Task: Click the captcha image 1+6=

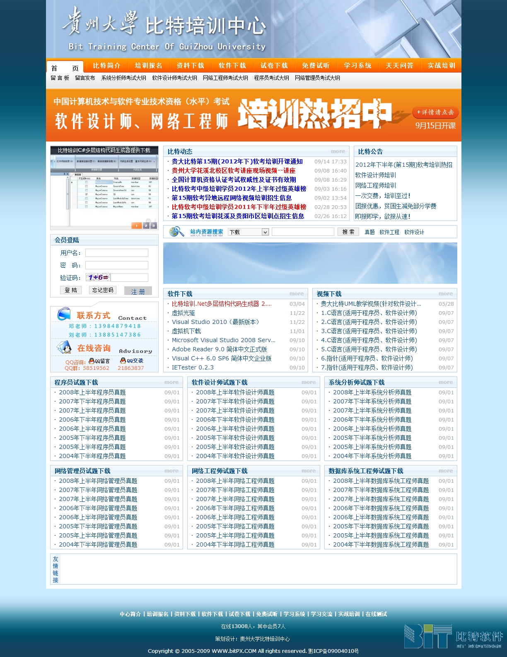Action: click(98, 278)
